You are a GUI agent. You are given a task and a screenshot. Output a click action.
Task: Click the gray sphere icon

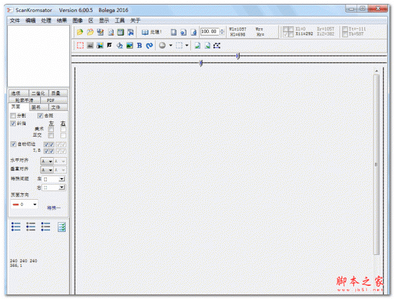[x=162, y=45]
